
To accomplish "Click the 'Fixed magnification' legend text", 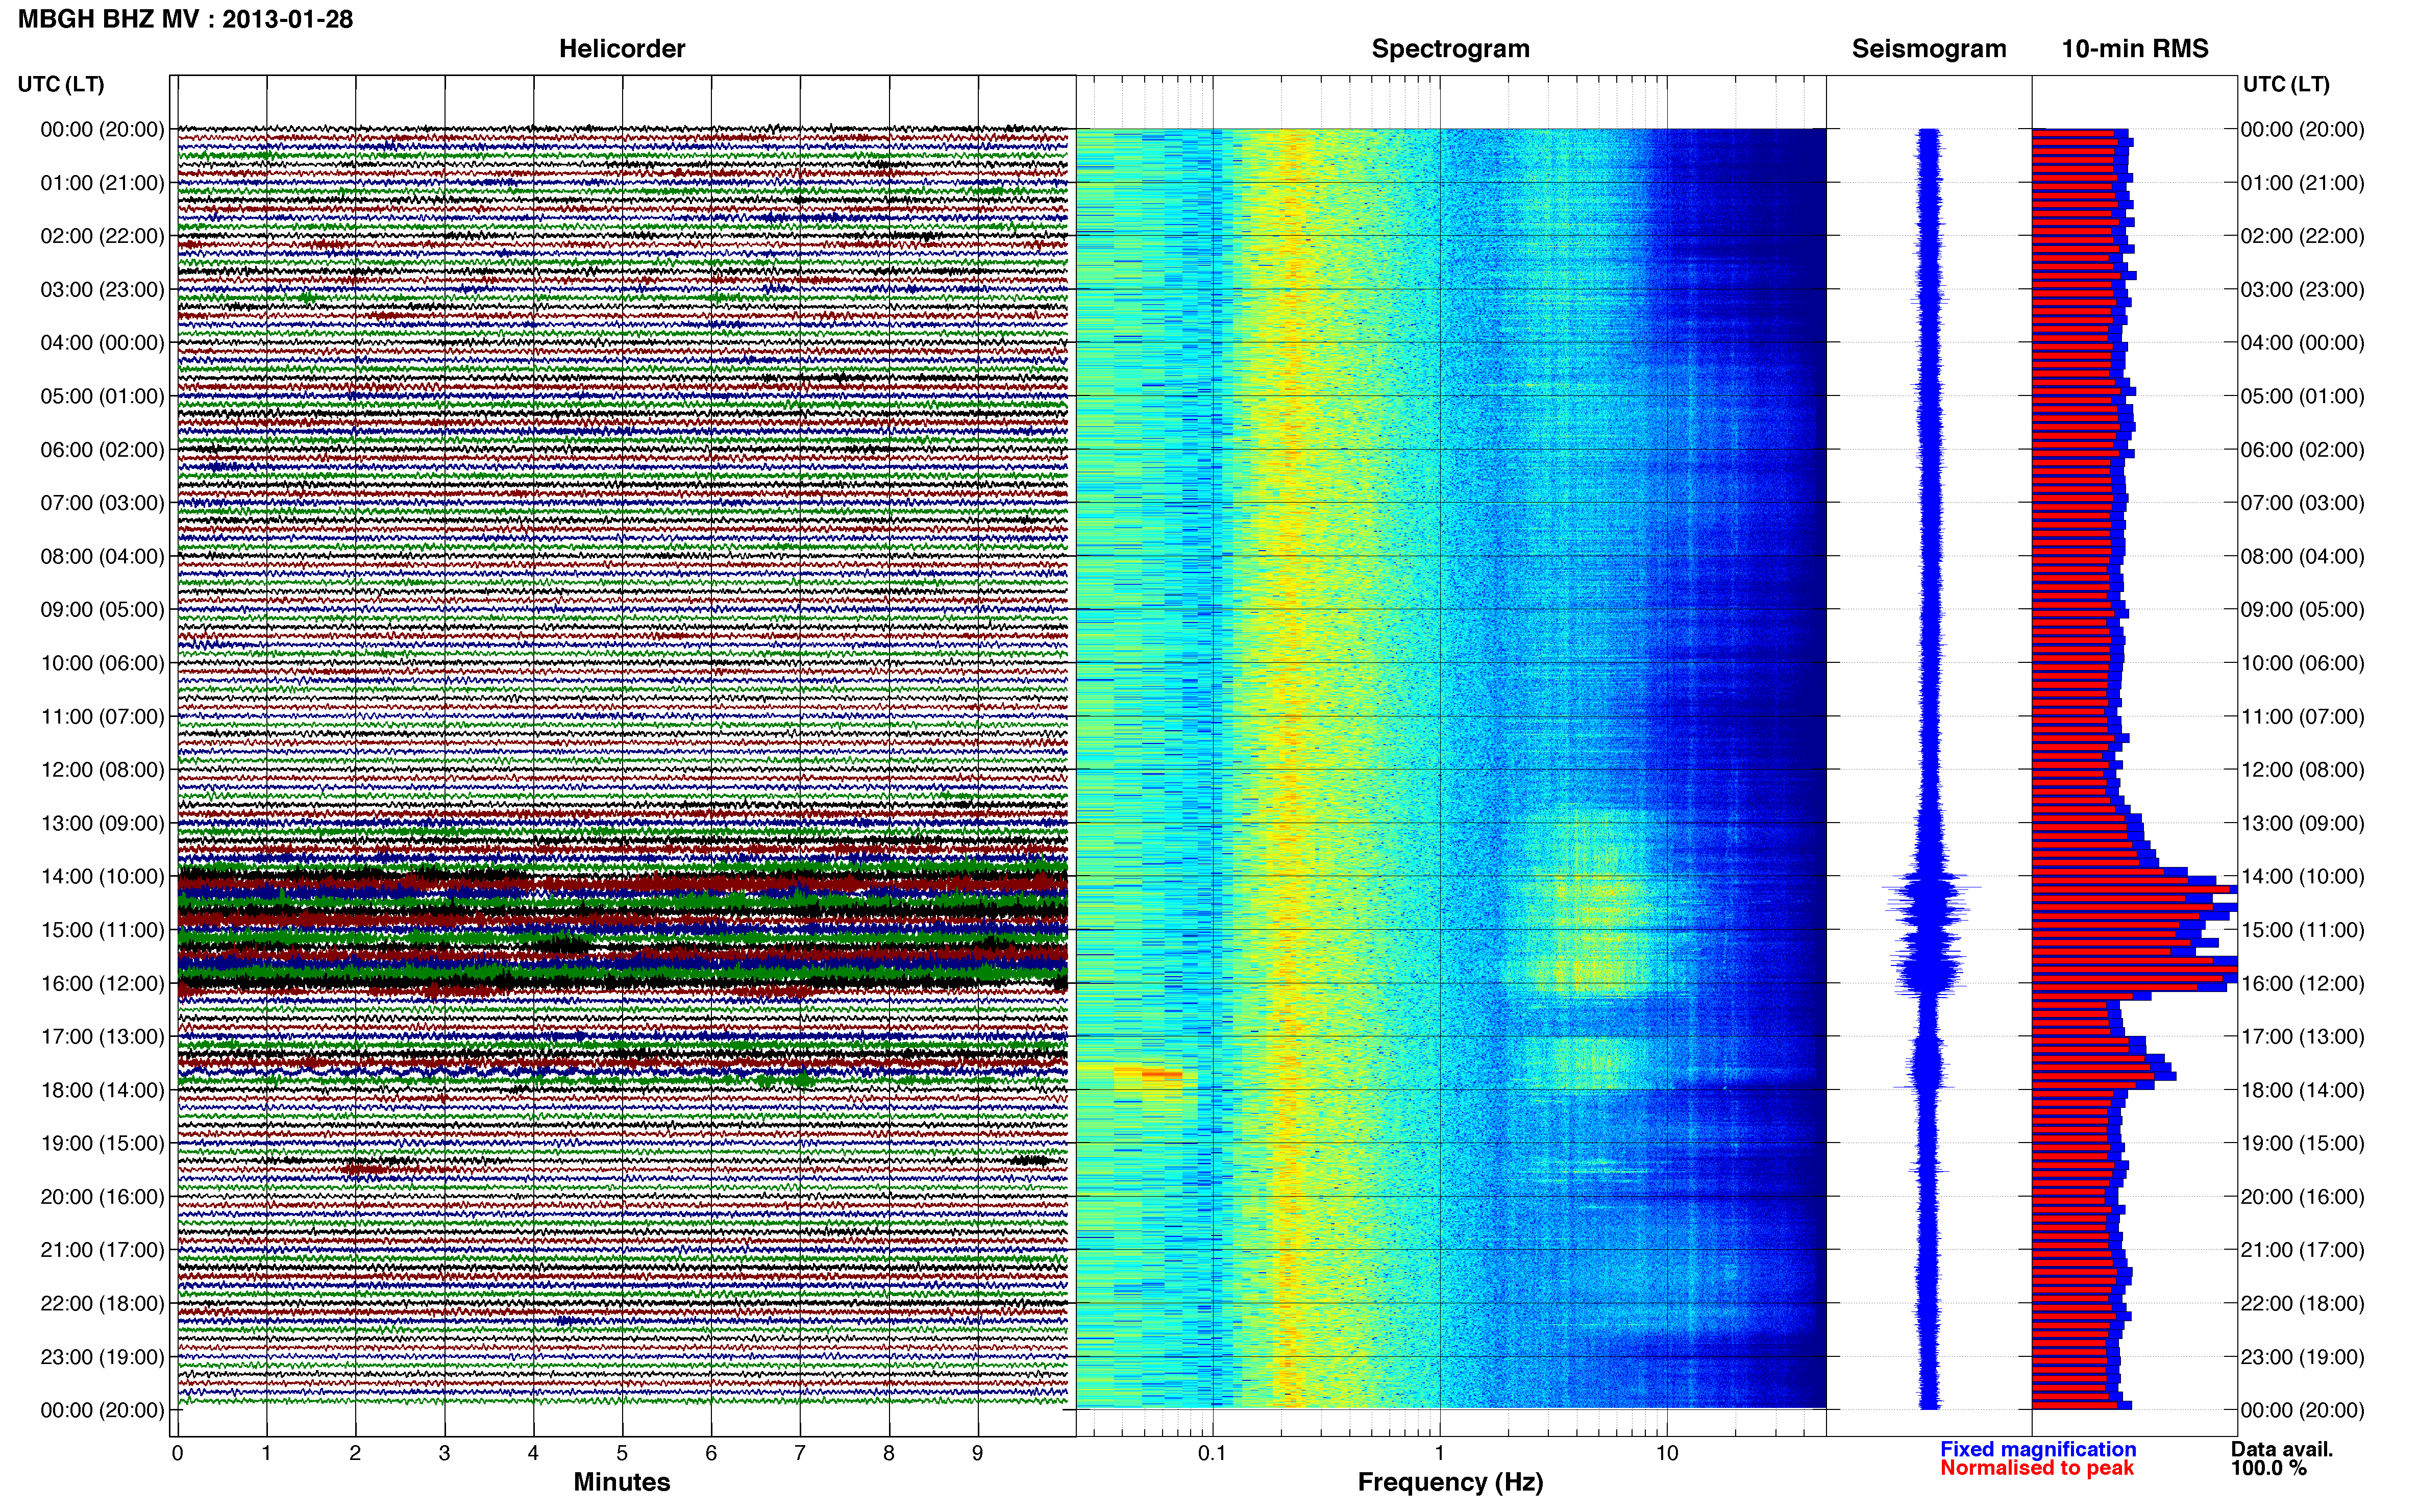I will [x=2038, y=1449].
